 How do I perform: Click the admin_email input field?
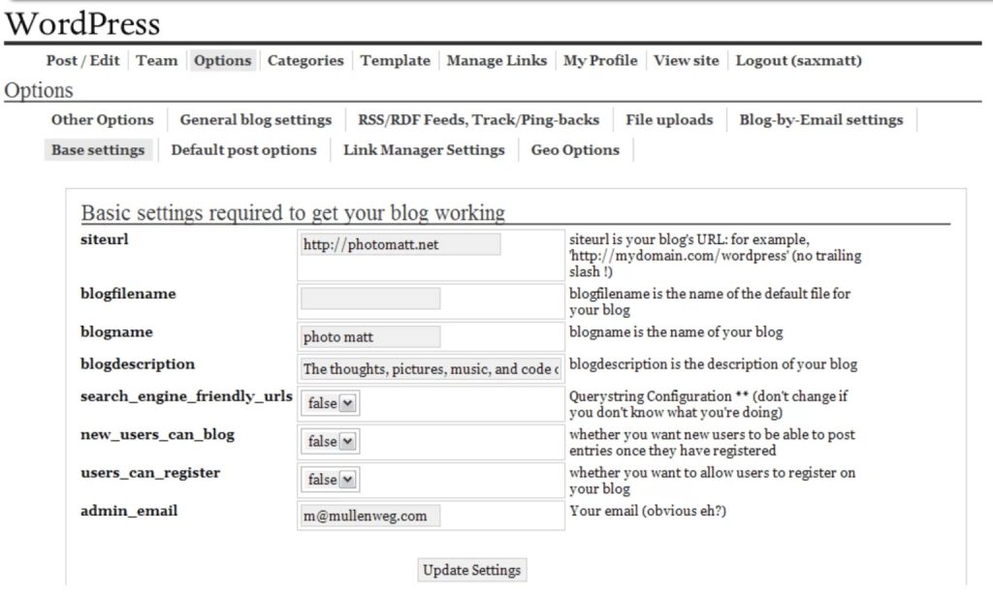(370, 515)
